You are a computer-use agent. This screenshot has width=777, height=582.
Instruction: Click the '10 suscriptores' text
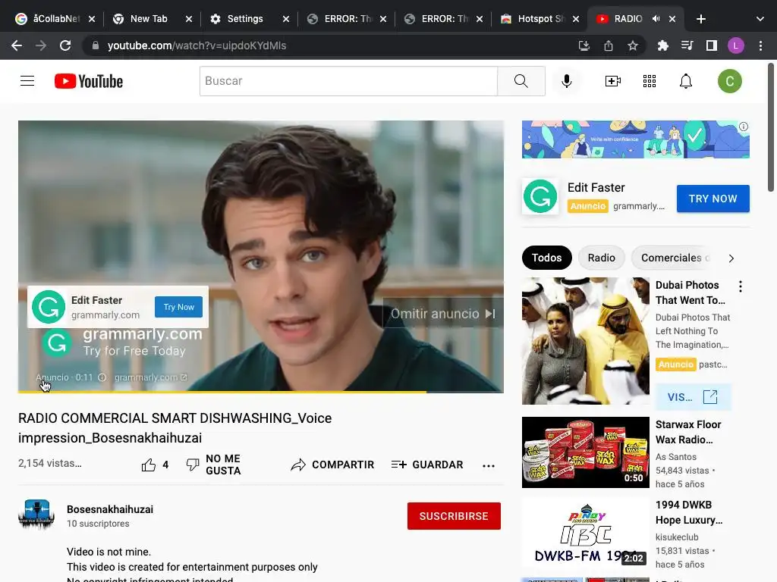[x=98, y=524]
